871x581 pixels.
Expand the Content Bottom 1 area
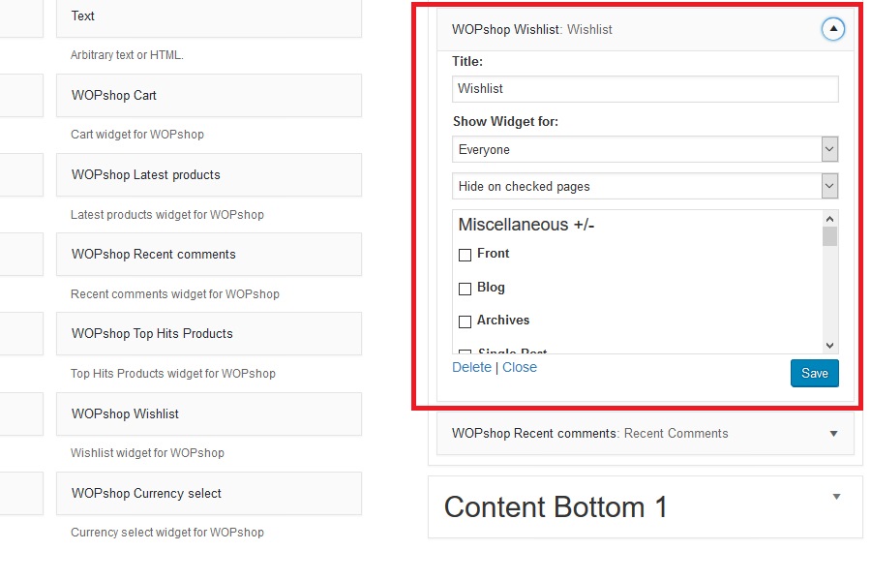click(x=836, y=497)
